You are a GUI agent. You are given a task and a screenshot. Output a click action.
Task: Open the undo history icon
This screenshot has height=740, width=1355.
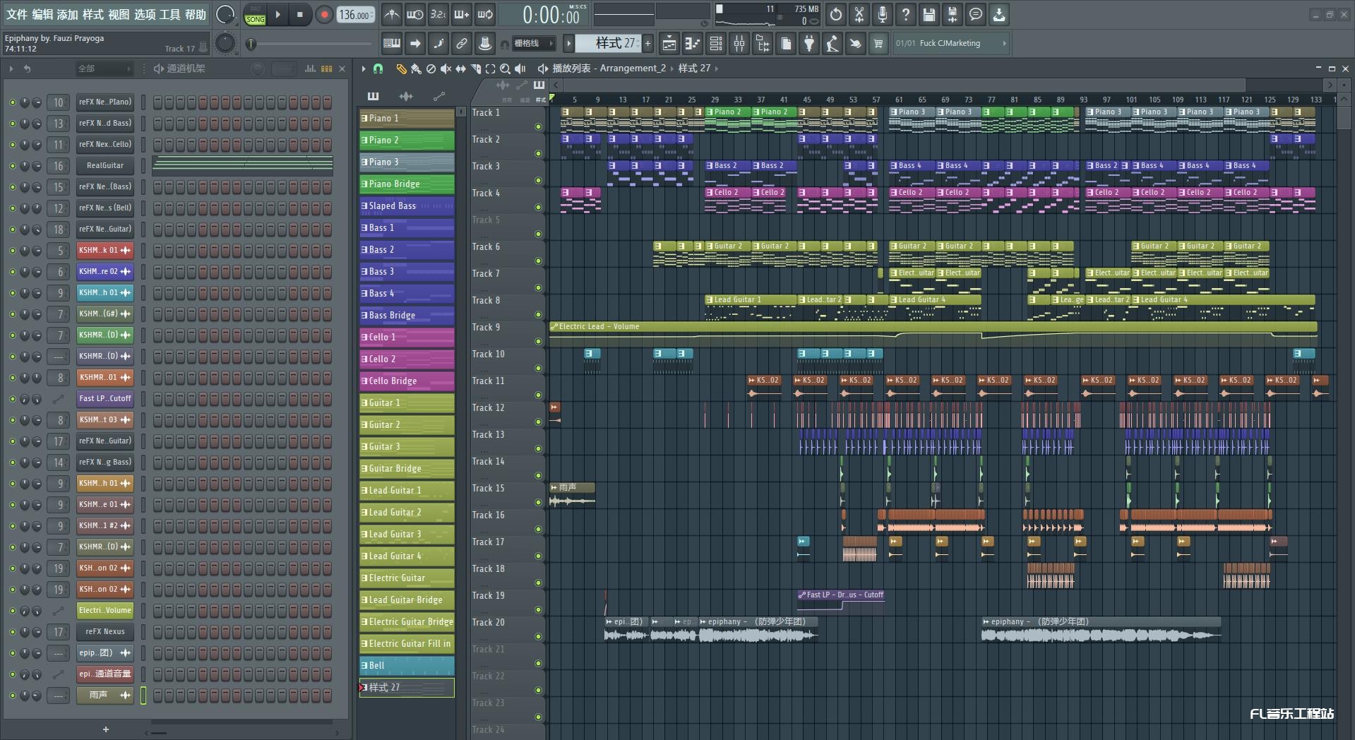click(836, 14)
